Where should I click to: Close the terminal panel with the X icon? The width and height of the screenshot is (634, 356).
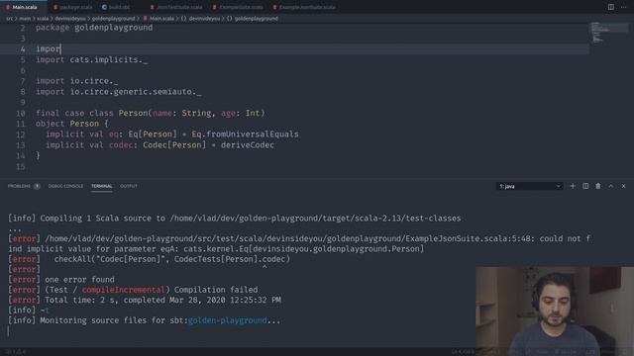click(623, 186)
